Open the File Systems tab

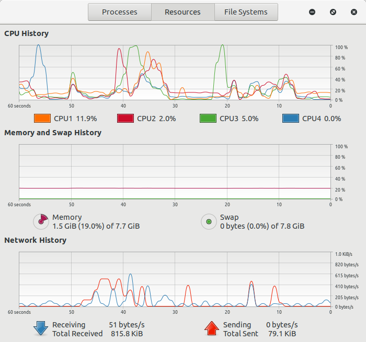click(246, 12)
